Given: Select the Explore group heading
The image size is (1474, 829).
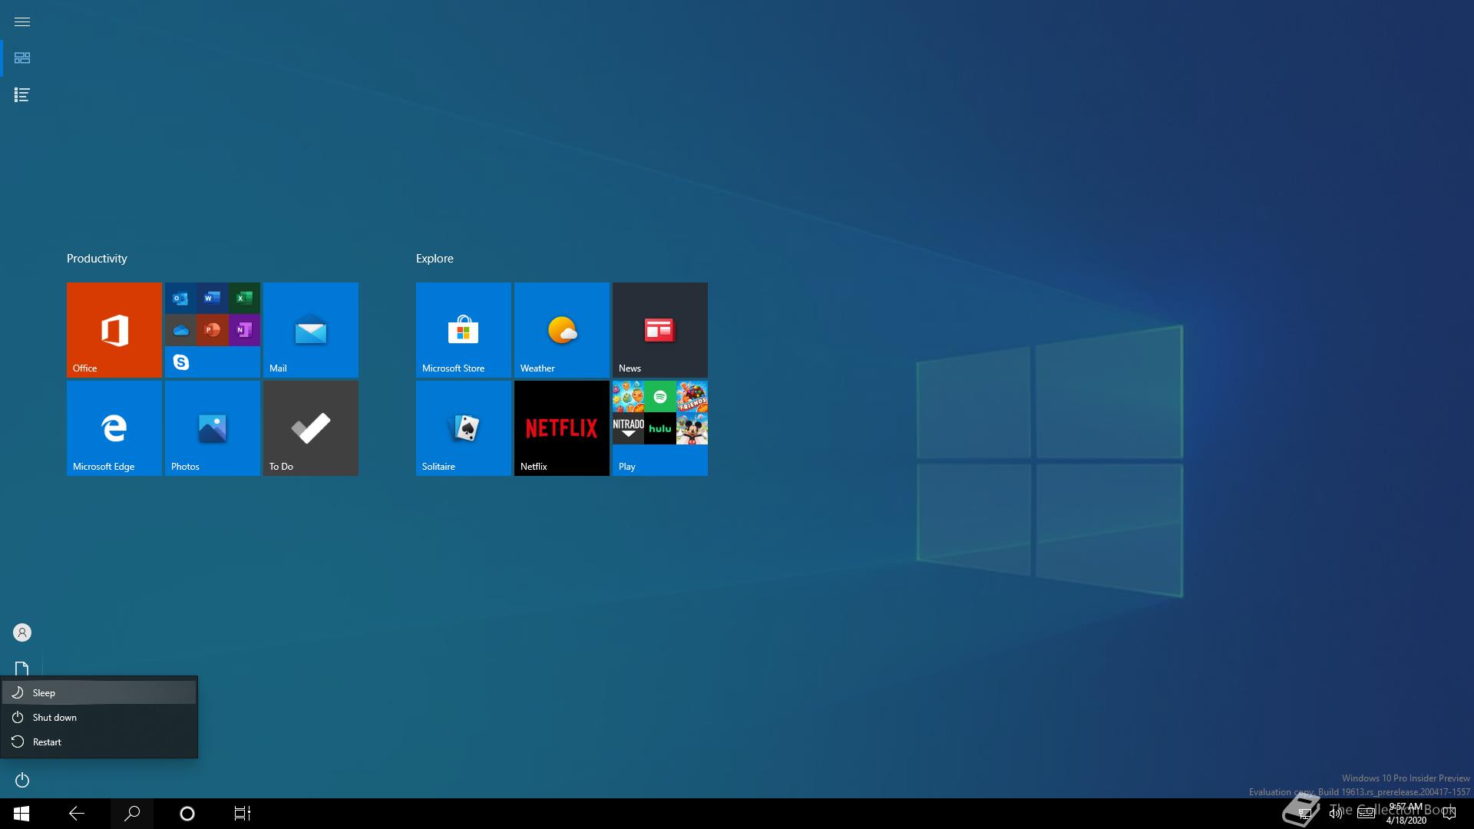Looking at the screenshot, I should point(435,259).
